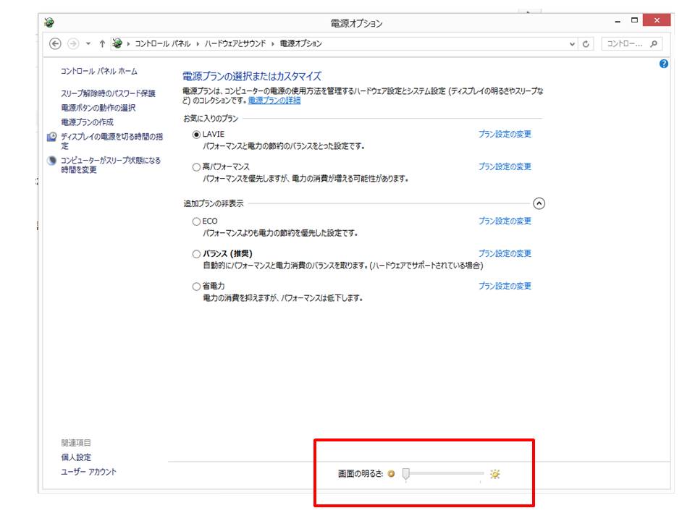The image size is (695, 521).
Task: Click the dim brightness icon
Action: 391,474
